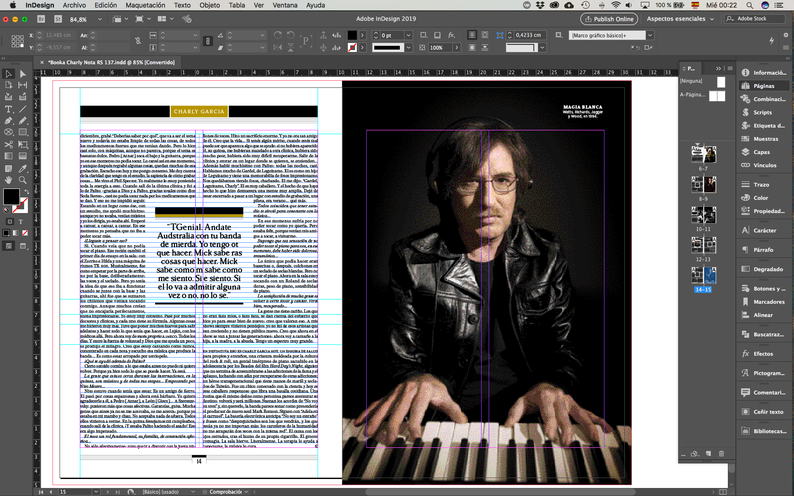Toggle formatting affects container button
The image size is (794, 496).
click(9, 221)
